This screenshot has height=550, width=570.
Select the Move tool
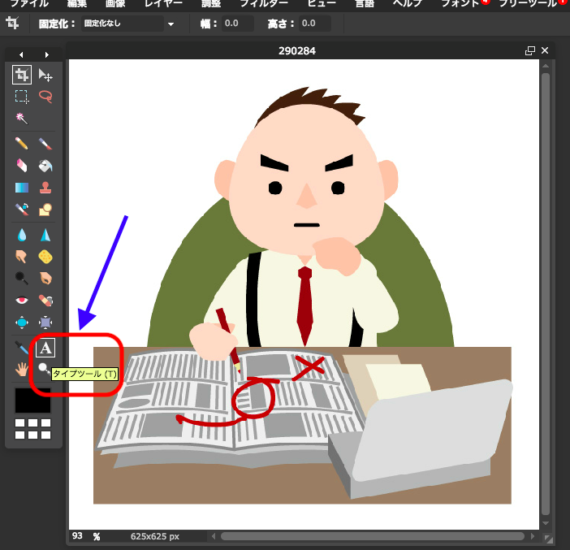click(45, 75)
